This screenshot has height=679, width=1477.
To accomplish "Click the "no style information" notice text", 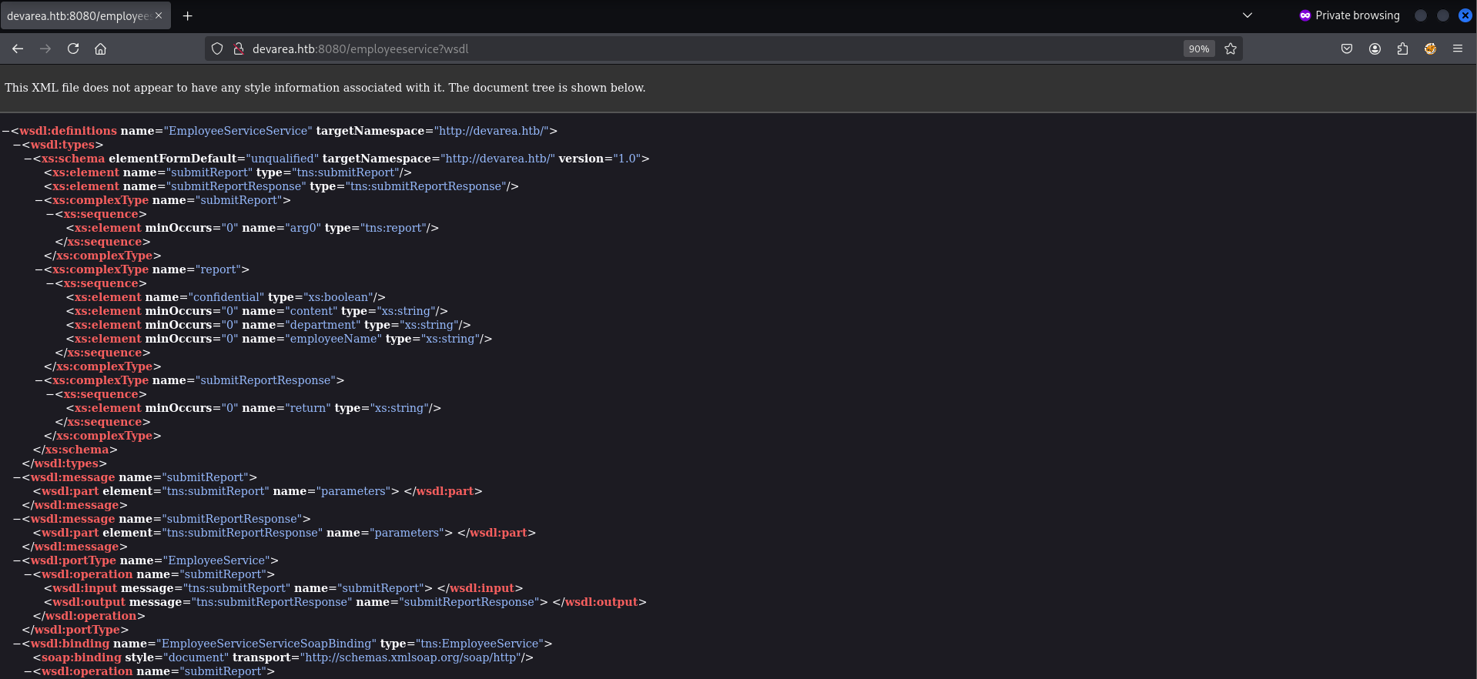I will (325, 88).
